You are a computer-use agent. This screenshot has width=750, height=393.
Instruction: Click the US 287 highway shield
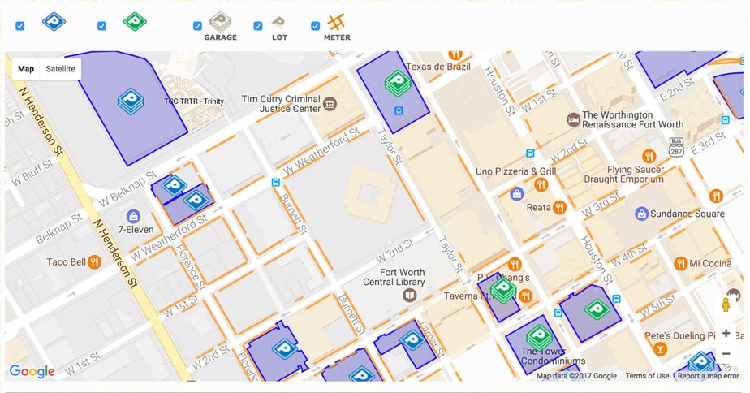pos(676,148)
